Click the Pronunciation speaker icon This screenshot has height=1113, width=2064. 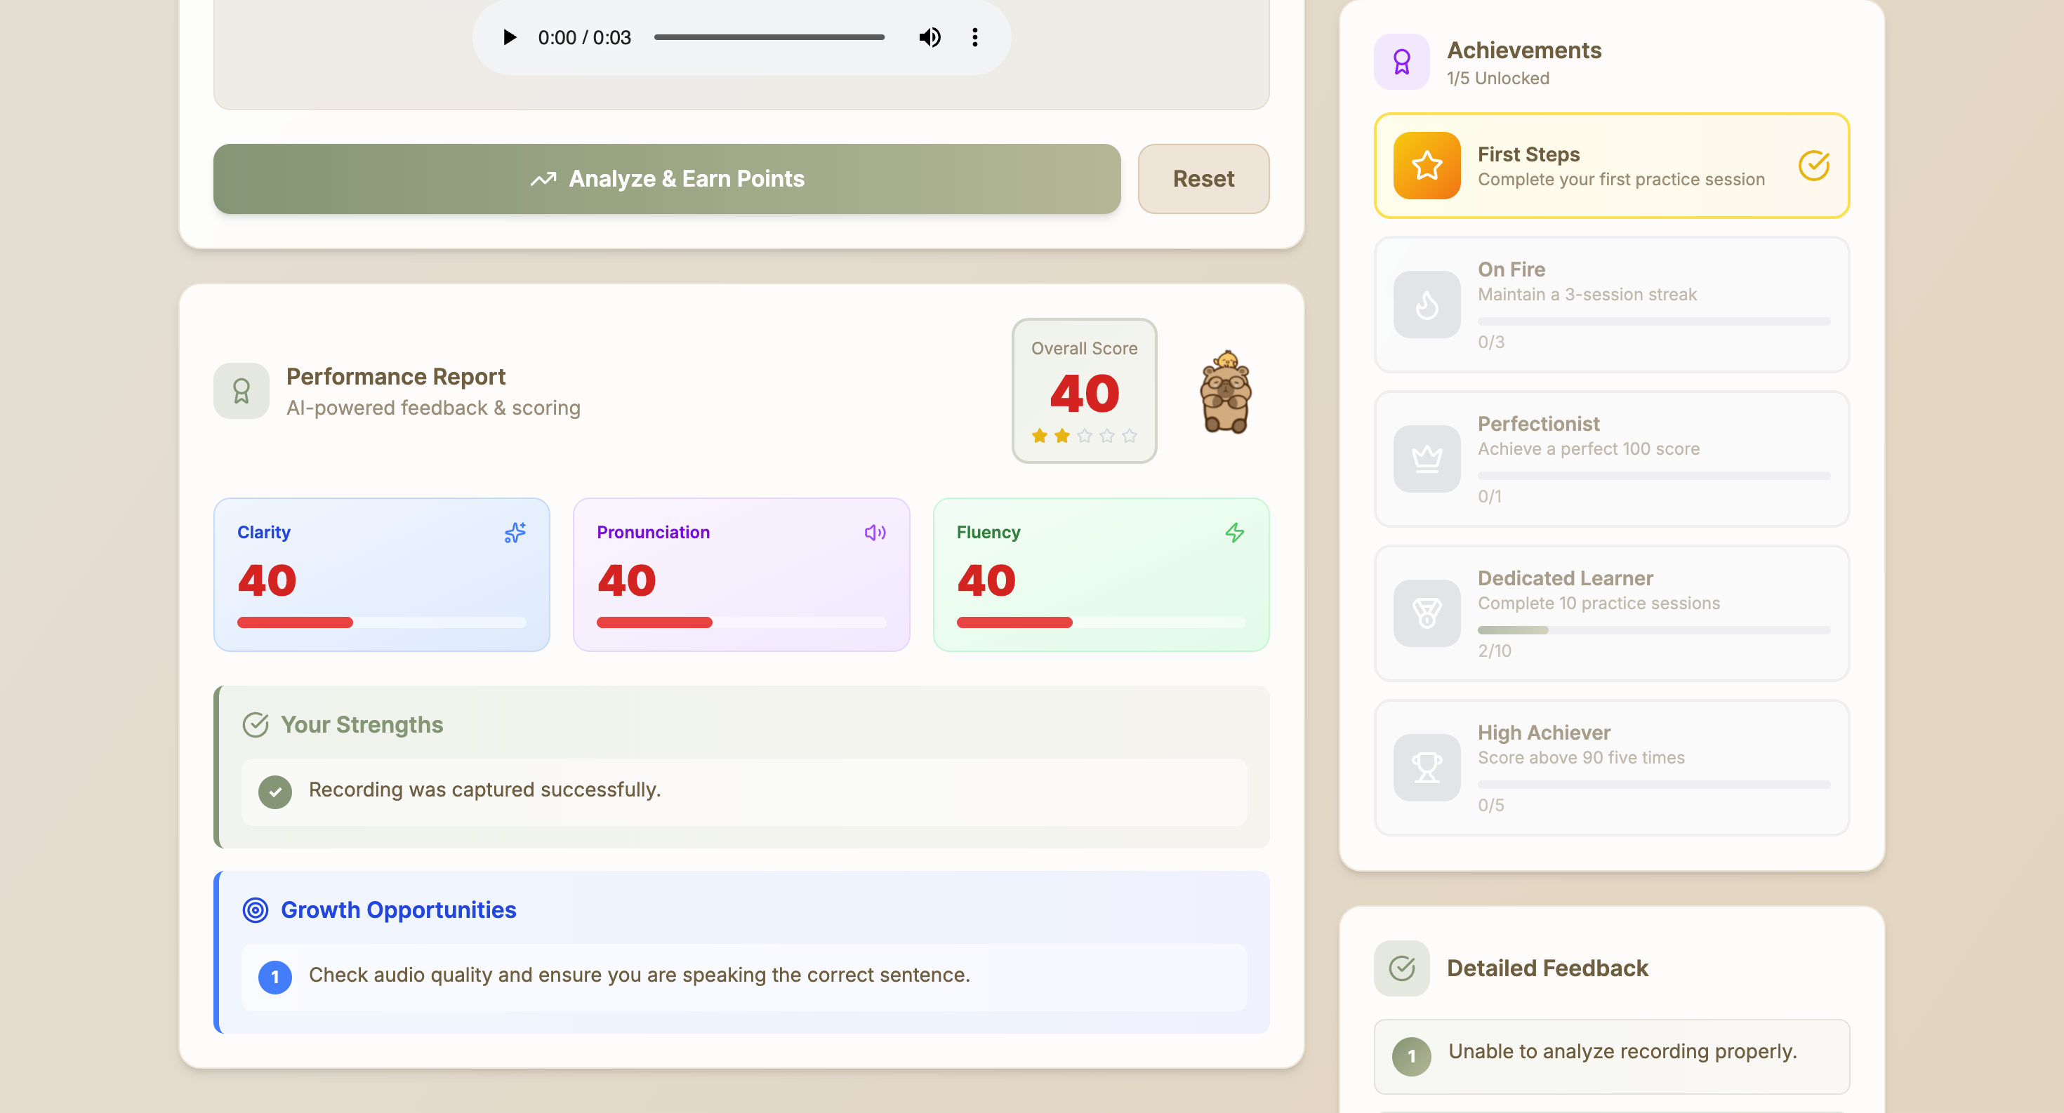pyautogui.click(x=875, y=533)
